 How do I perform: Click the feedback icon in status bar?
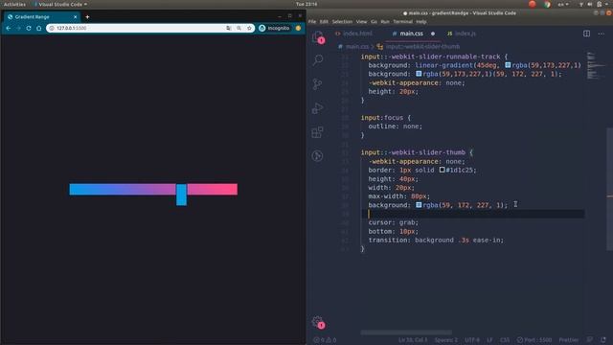[590, 340]
